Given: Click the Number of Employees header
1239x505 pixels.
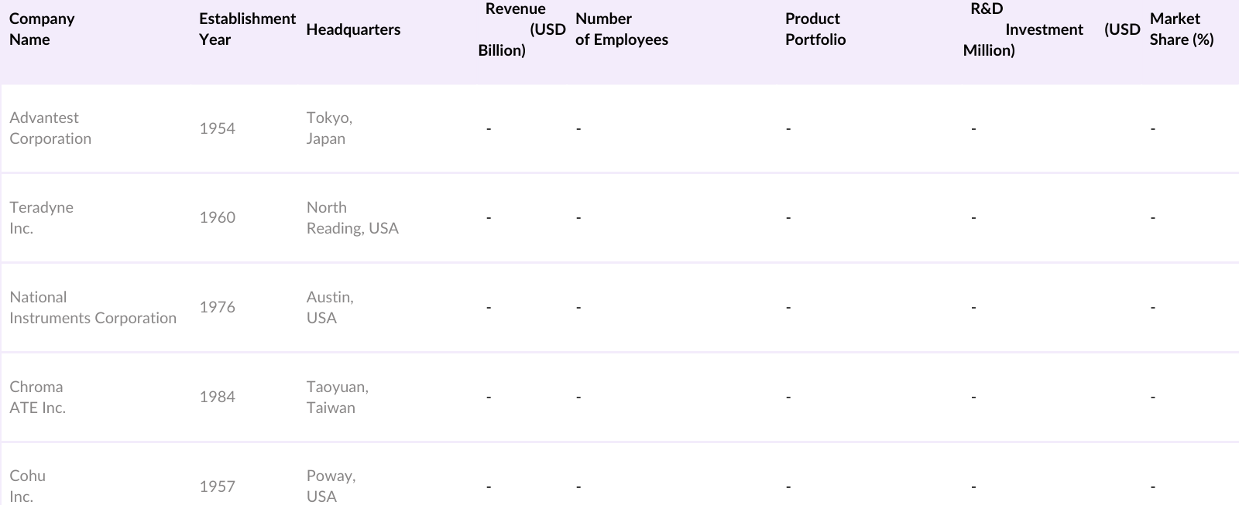Looking at the screenshot, I should pyautogui.click(x=621, y=29).
